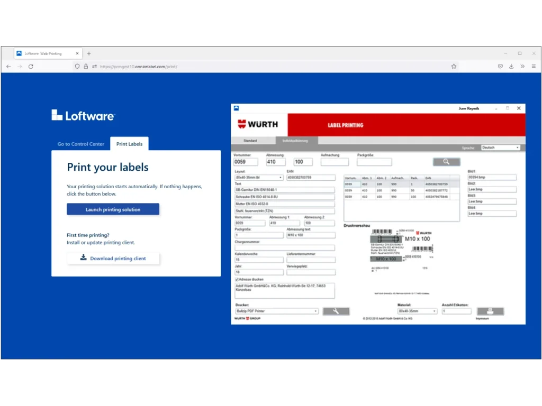Select the Go to Control Center tab
Image resolution: width=542 pixels, height=406 pixels.
coord(80,144)
